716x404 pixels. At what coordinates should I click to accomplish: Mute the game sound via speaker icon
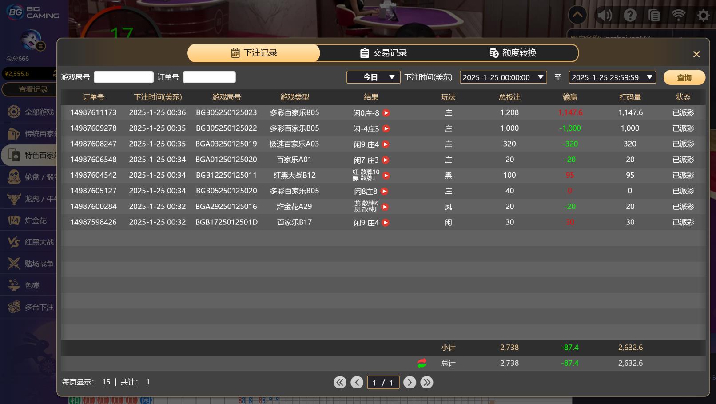point(604,16)
